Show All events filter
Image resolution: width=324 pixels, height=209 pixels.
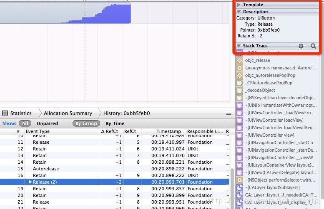[25, 123]
